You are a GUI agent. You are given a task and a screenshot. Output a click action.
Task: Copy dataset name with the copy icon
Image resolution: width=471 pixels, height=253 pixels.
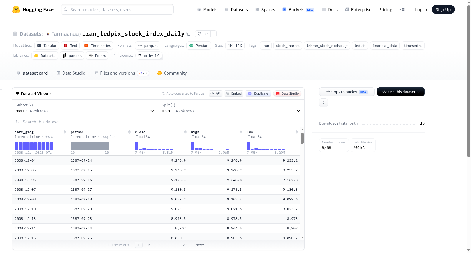pyautogui.click(x=188, y=34)
